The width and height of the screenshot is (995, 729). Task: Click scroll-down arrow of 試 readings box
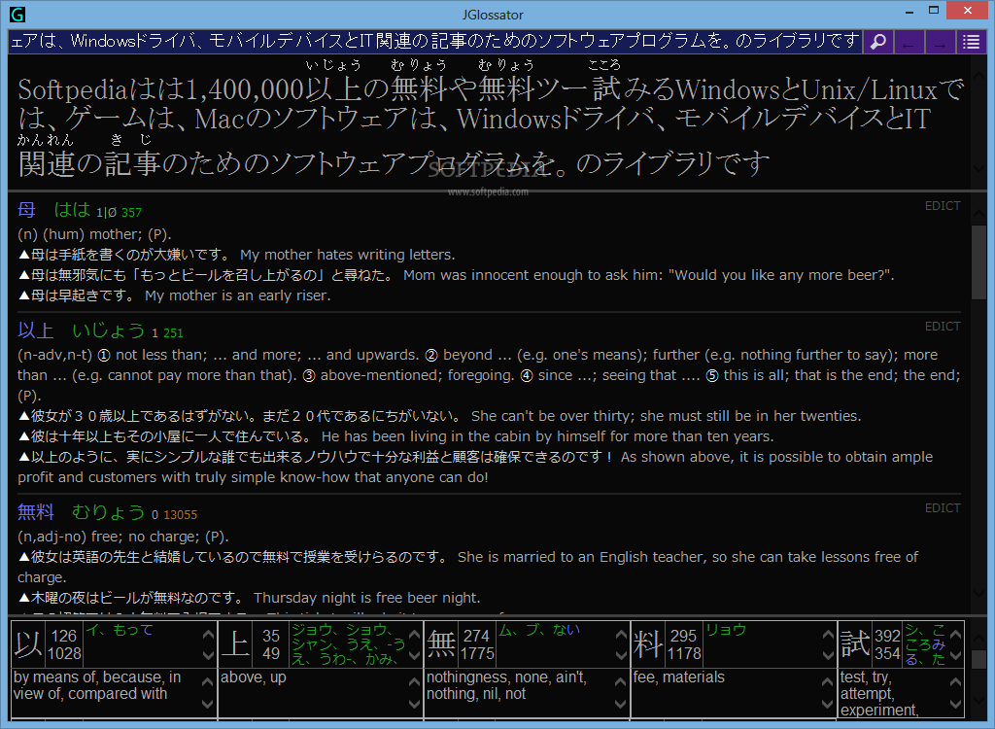pos(956,655)
